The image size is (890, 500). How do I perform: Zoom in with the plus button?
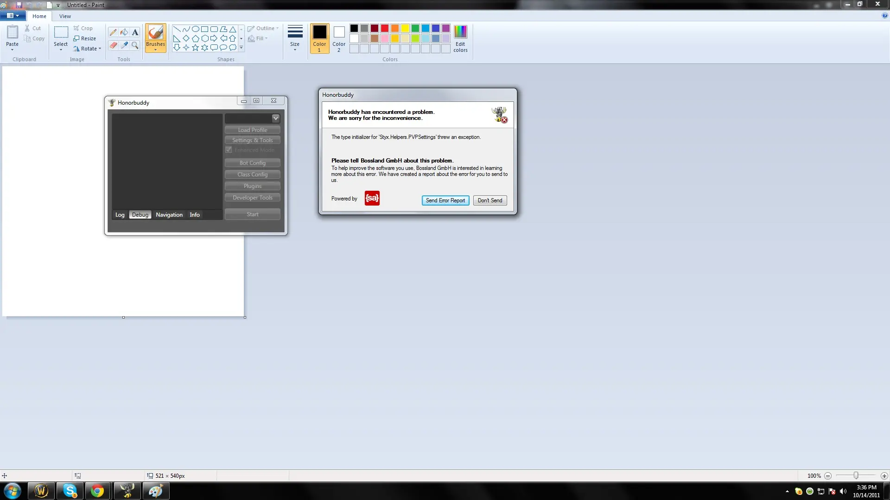click(884, 476)
